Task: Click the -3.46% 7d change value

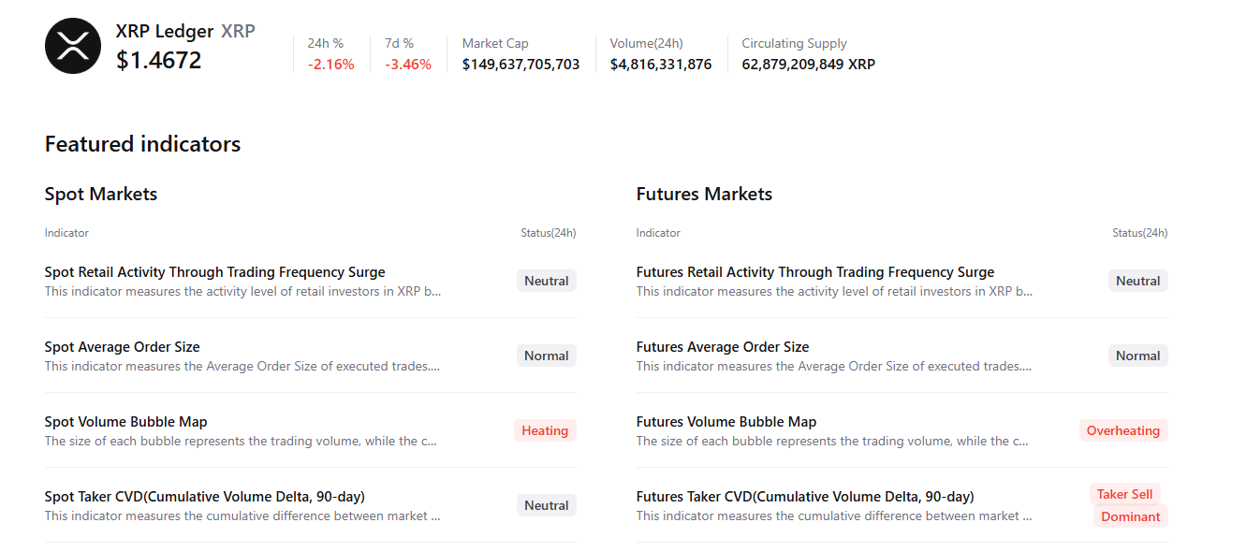Action: (x=408, y=65)
